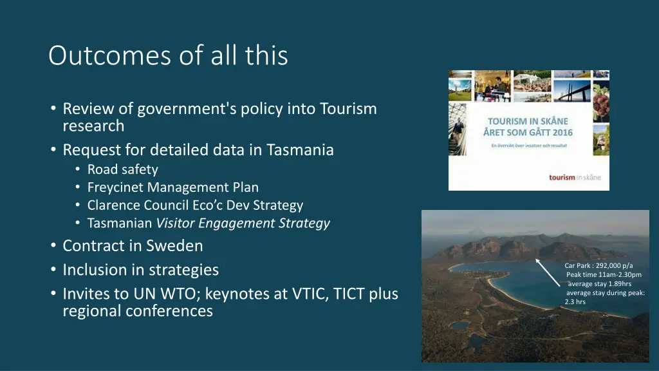Click the 'Inclusion in strategies' bullet
The height and width of the screenshot is (371, 659).
click(141, 270)
